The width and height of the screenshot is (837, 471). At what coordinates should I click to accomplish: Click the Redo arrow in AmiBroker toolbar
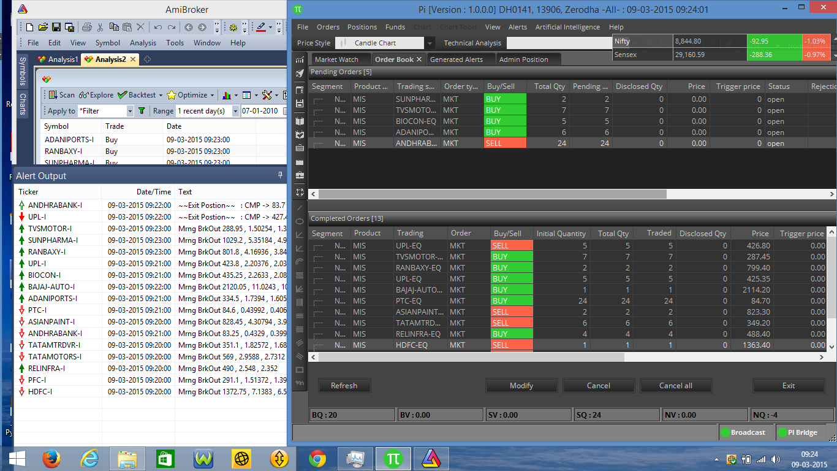[x=172, y=27]
